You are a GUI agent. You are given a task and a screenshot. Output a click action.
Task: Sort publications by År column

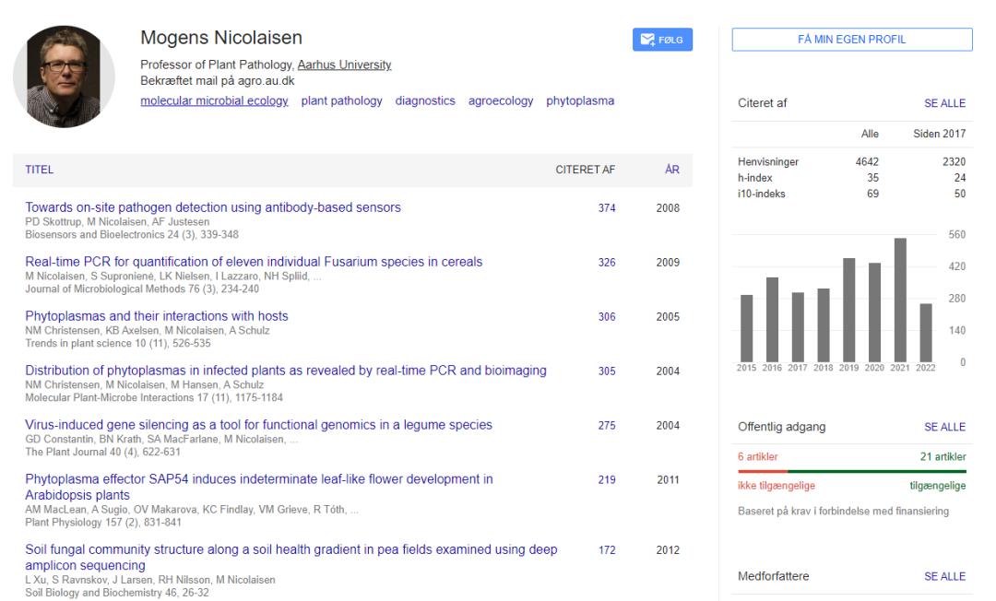pos(671,170)
